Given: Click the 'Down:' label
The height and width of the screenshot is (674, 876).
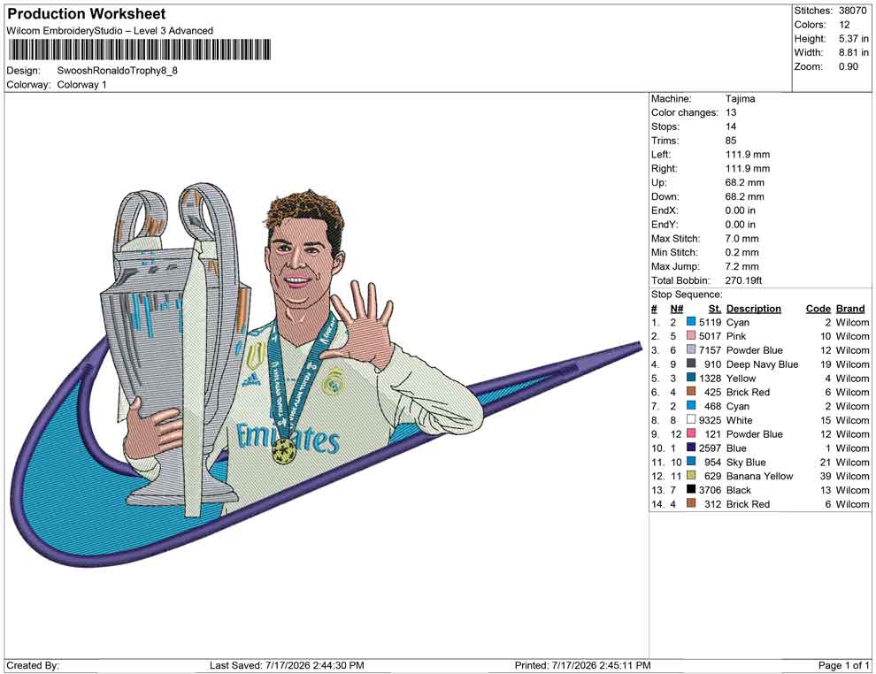Looking at the screenshot, I should (665, 196).
